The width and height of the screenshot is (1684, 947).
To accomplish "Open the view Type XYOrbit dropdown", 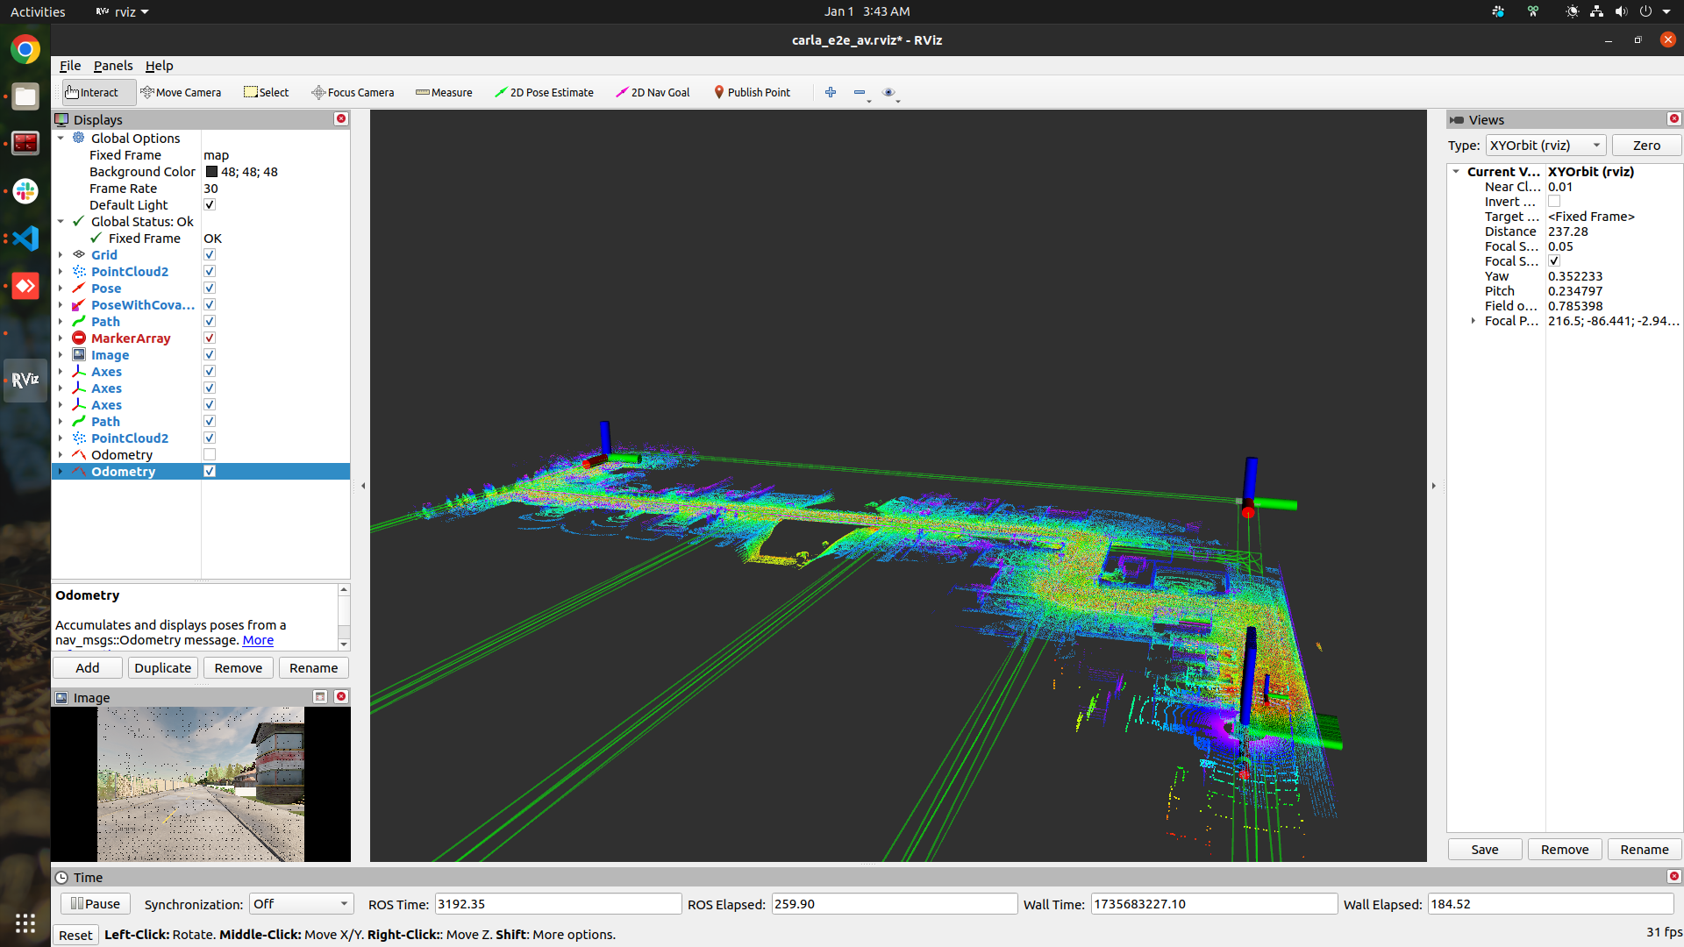I will pyautogui.click(x=1545, y=146).
